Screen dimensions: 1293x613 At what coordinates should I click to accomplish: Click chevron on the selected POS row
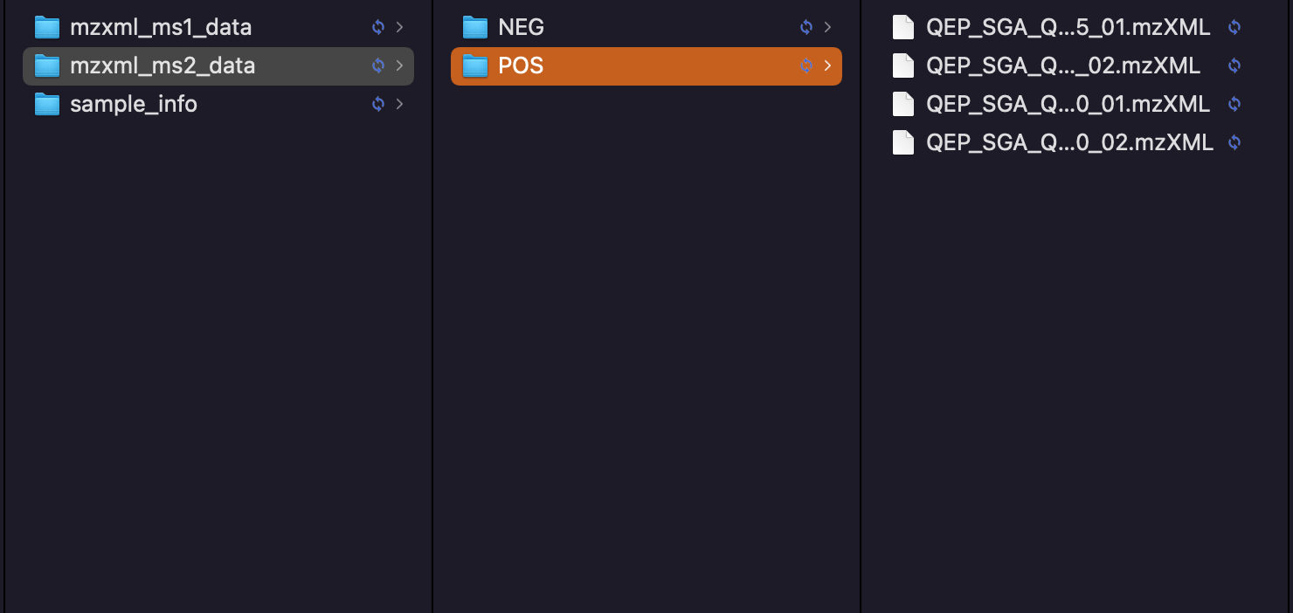827,65
